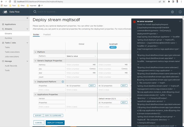Collapse the Applications Properties section
The image size is (184, 127).
tap(35, 94)
